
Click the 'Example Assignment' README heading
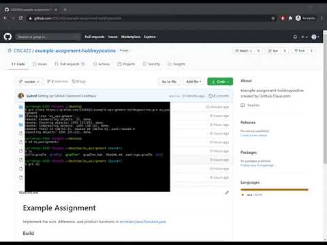click(x=59, y=208)
